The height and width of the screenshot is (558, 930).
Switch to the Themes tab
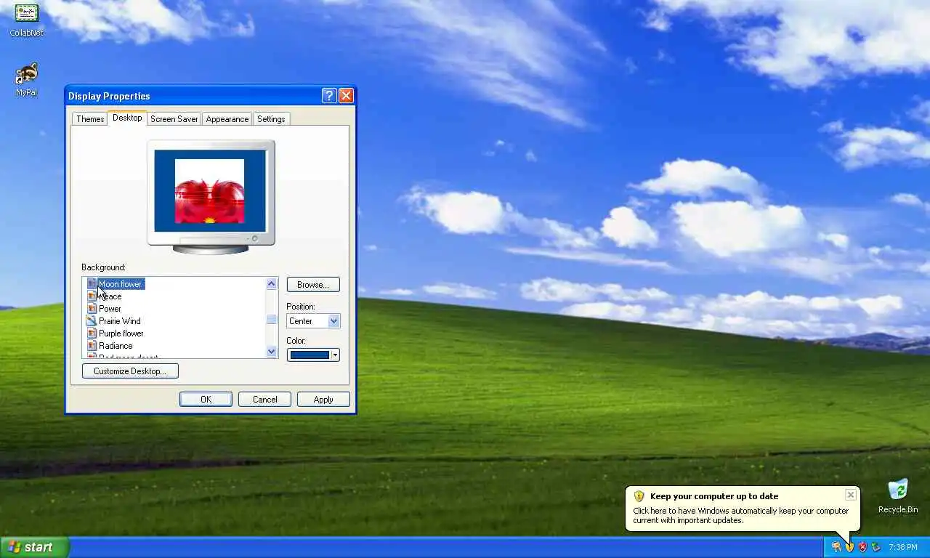tap(90, 119)
